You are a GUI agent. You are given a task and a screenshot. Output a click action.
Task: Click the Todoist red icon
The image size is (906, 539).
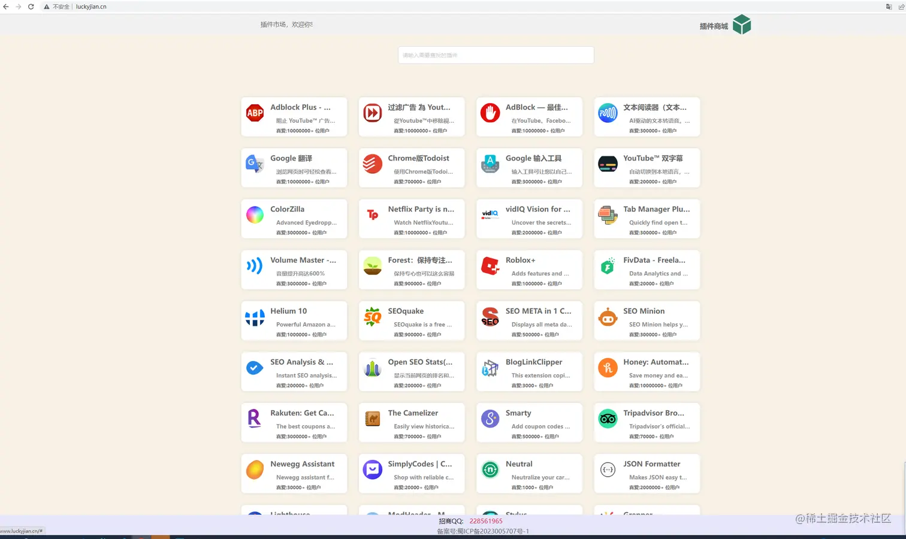pyautogui.click(x=373, y=163)
